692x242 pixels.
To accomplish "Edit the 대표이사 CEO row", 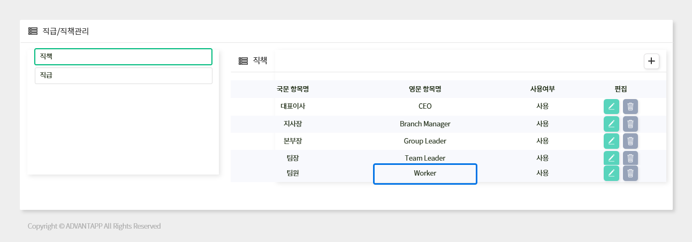I will pyautogui.click(x=611, y=107).
